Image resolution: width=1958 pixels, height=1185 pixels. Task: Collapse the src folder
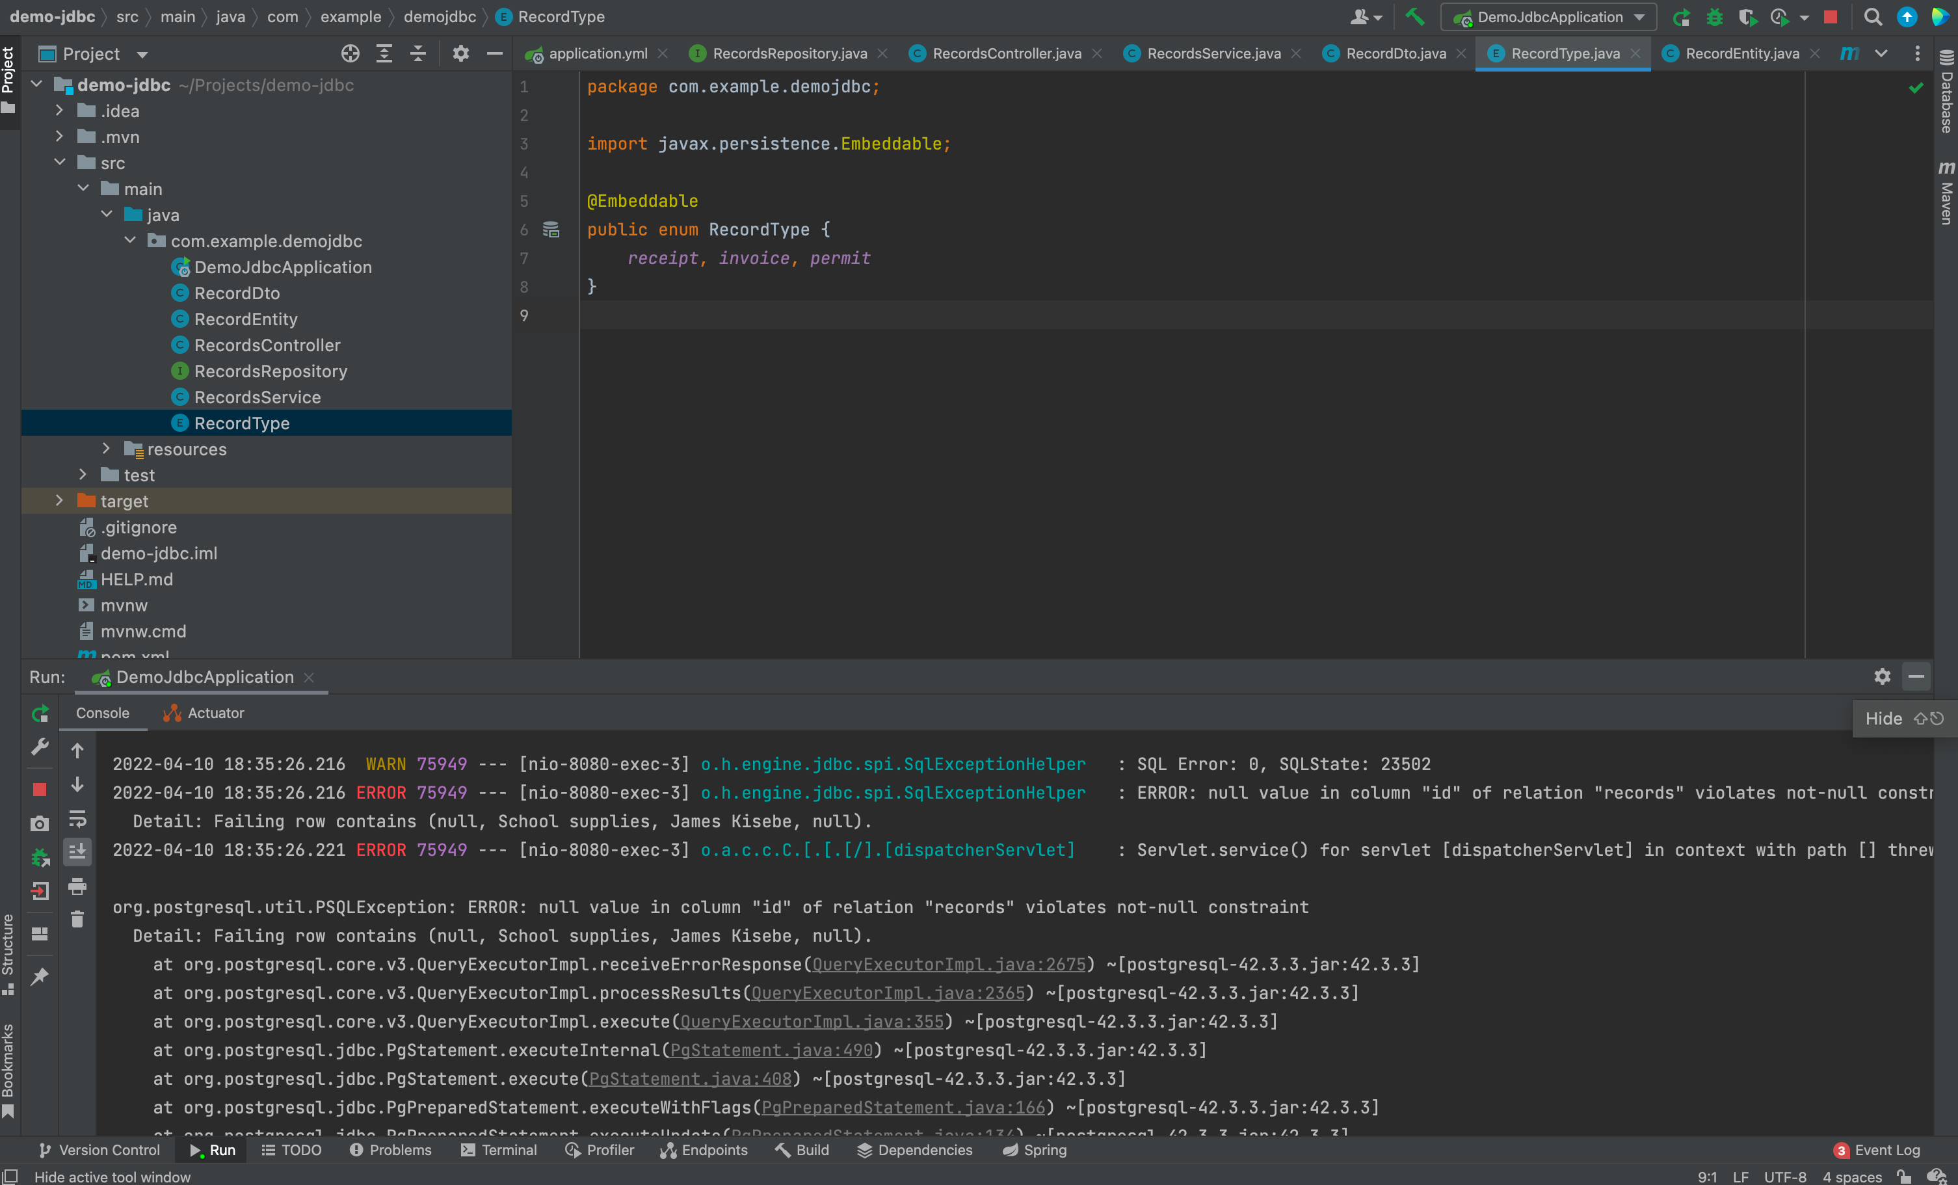pyautogui.click(x=59, y=162)
